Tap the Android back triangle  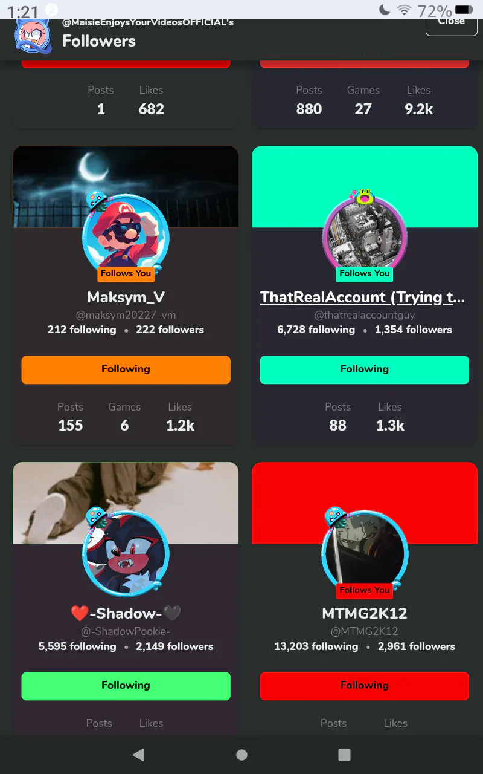point(138,754)
